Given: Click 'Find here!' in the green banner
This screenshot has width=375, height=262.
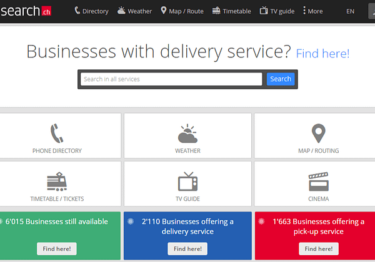Looking at the screenshot, I should [x=57, y=248].
